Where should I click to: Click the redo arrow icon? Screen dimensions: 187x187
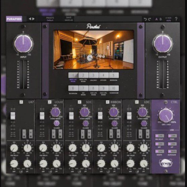coord(149,19)
